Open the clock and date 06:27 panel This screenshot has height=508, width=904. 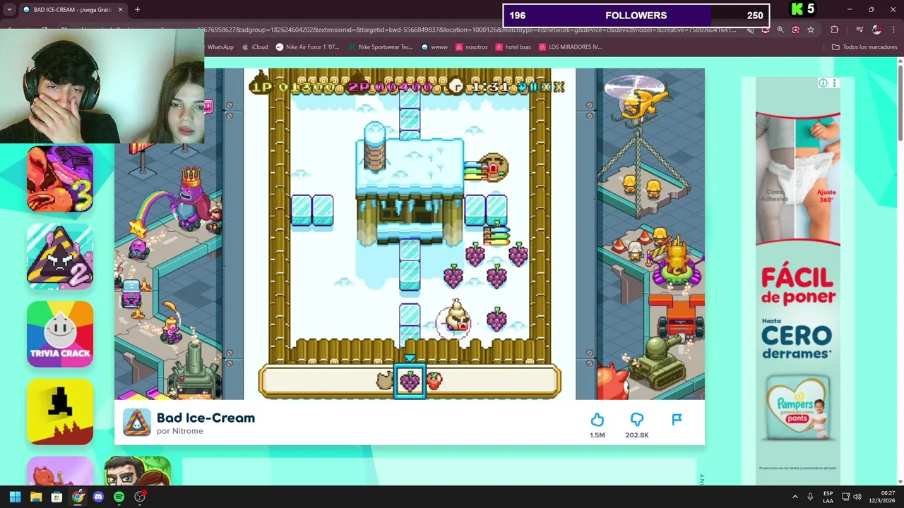coord(882,497)
